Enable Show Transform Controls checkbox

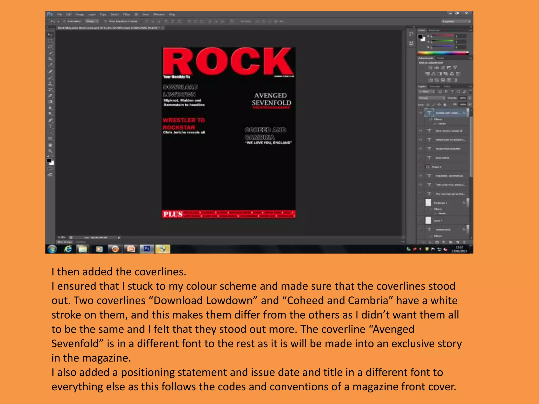point(106,21)
